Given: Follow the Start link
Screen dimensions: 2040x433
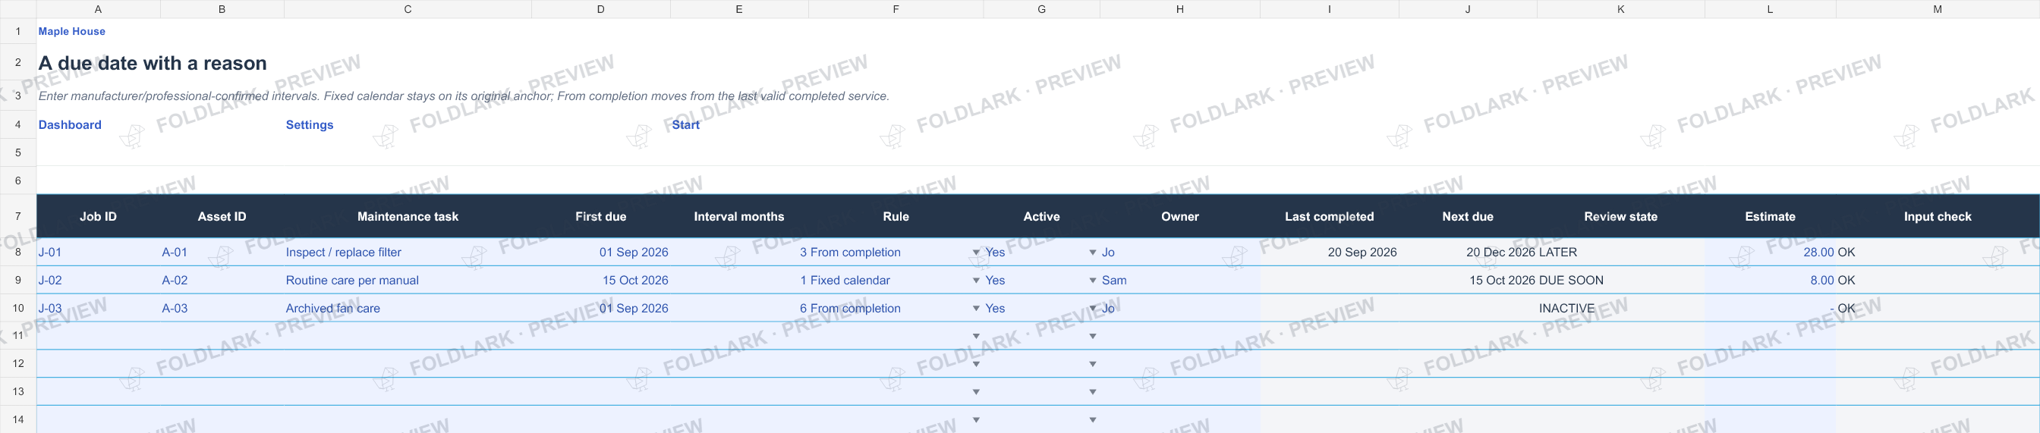Looking at the screenshot, I should click(686, 124).
